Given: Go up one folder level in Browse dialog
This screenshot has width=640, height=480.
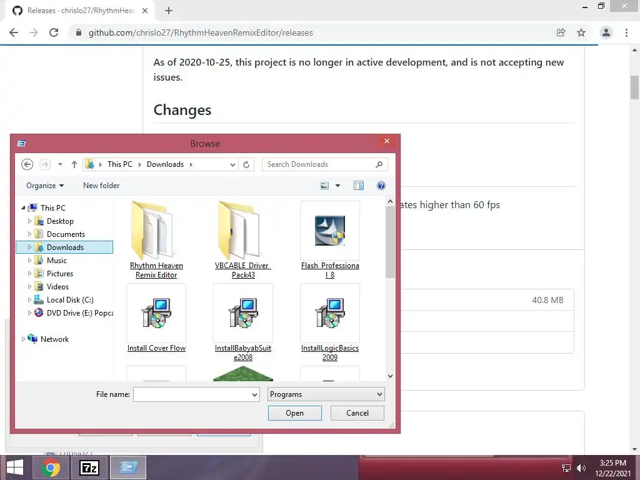Looking at the screenshot, I should 74,164.
